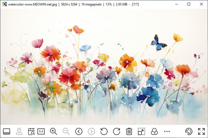Click the map location pin icon
Image resolution: width=208 pixels, height=138 pixels.
(19, 131)
